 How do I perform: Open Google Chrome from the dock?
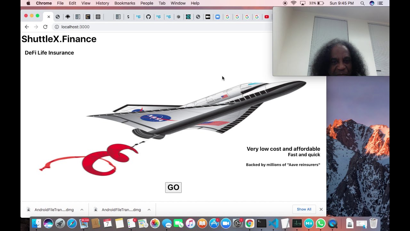click(250, 223)
